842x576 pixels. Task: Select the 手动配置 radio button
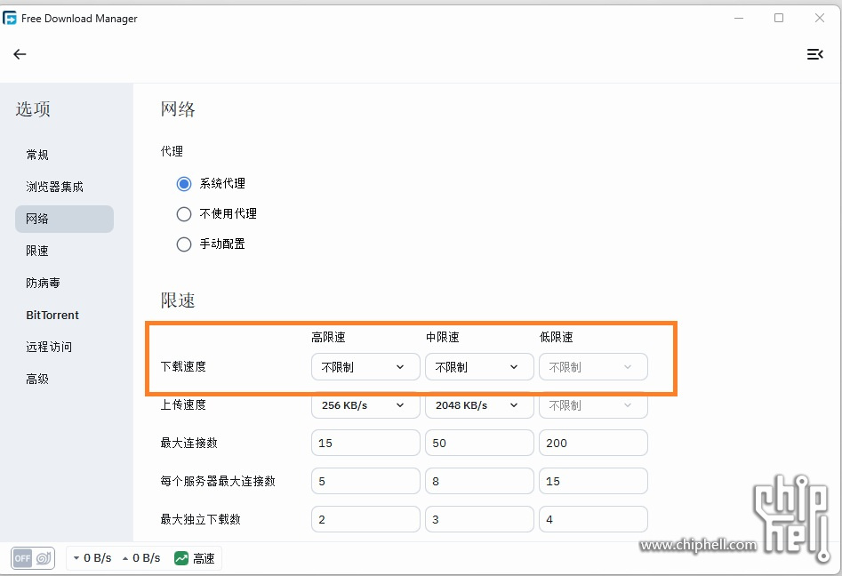[x=184, y=244]
